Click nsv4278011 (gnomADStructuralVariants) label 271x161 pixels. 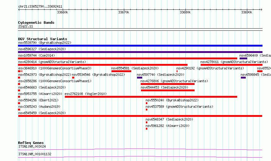click(234, 62)
